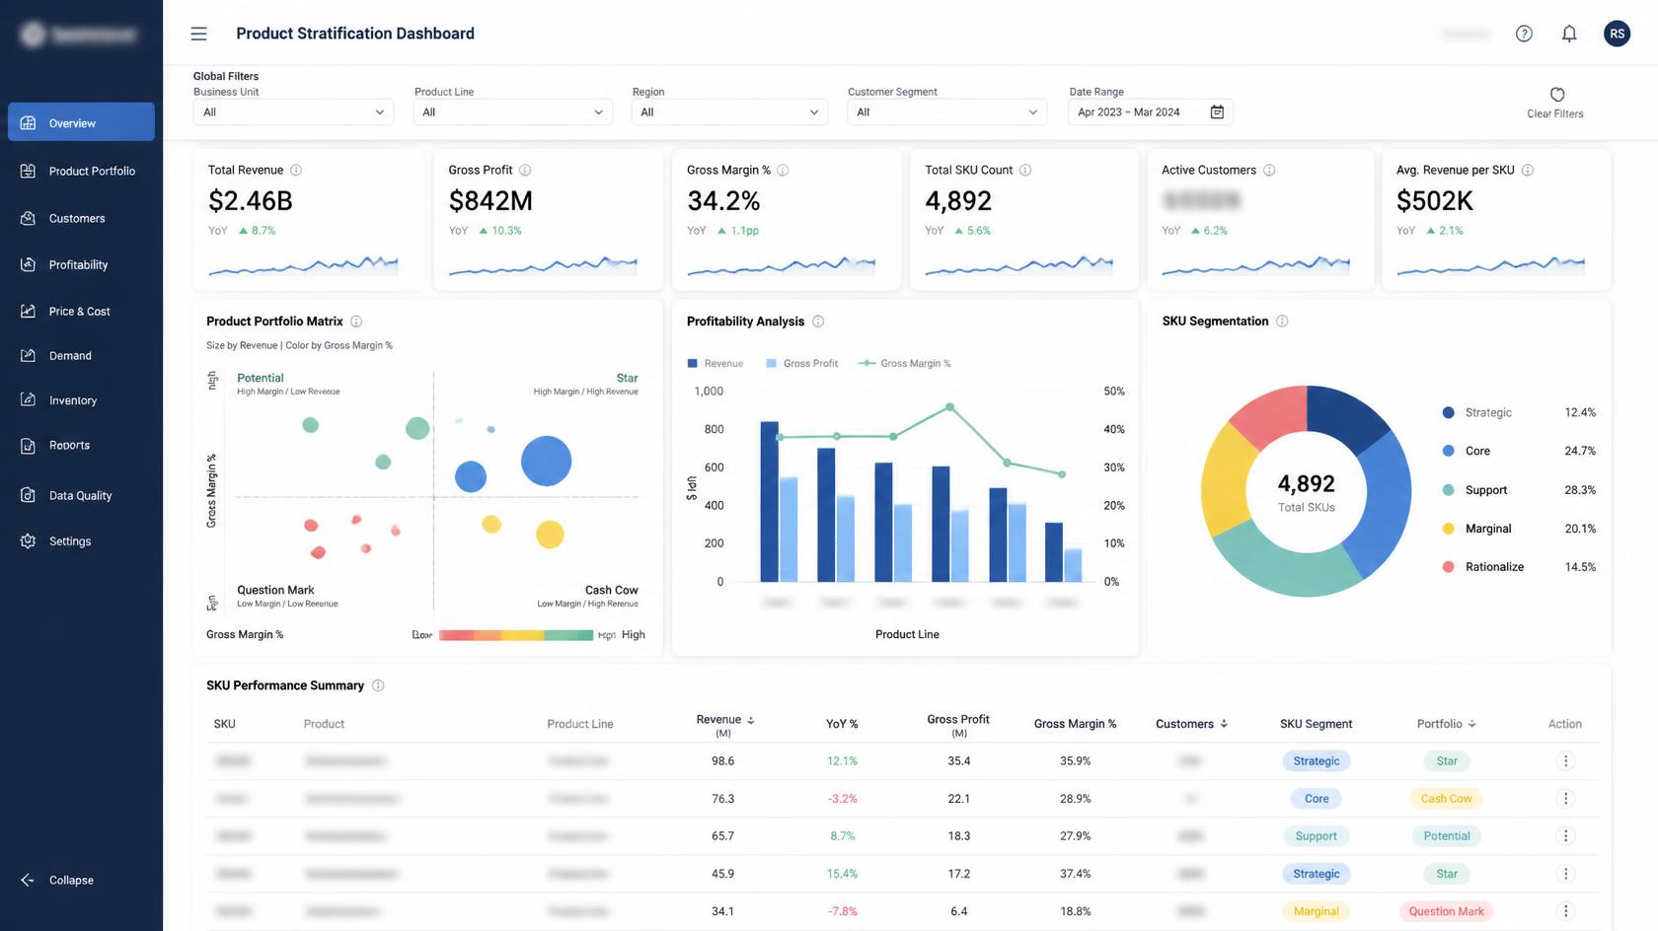1658x931 pixels.
Task: Expand the Business Unit dropdown
Action: (x=293, y=112)
